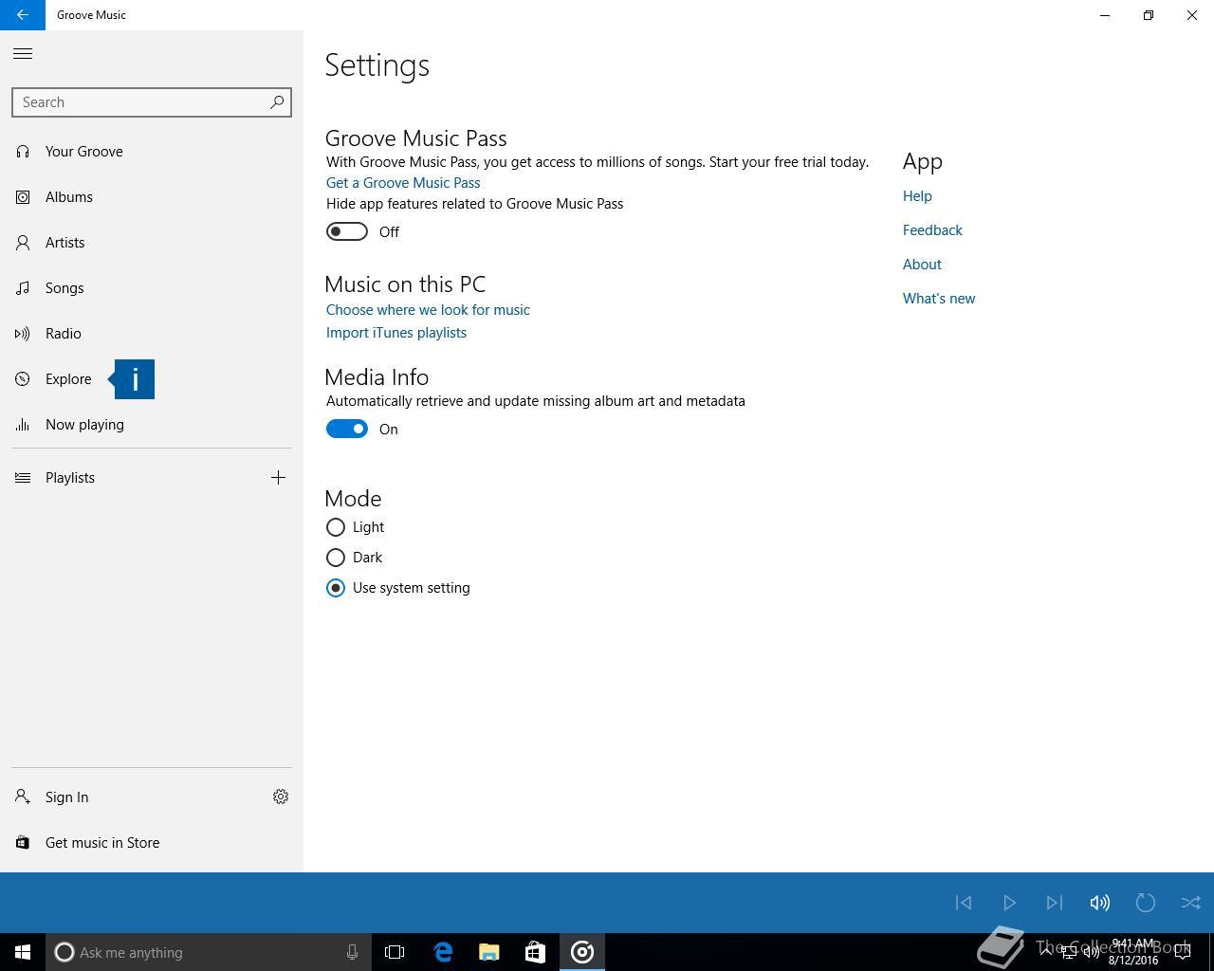Click the Cortana microphone icon
Screen dimensions: 1214x971
[352, 952]
